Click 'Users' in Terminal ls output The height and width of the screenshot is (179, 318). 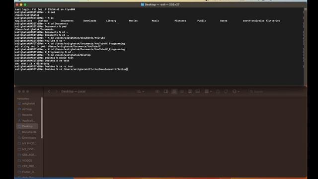224,21
